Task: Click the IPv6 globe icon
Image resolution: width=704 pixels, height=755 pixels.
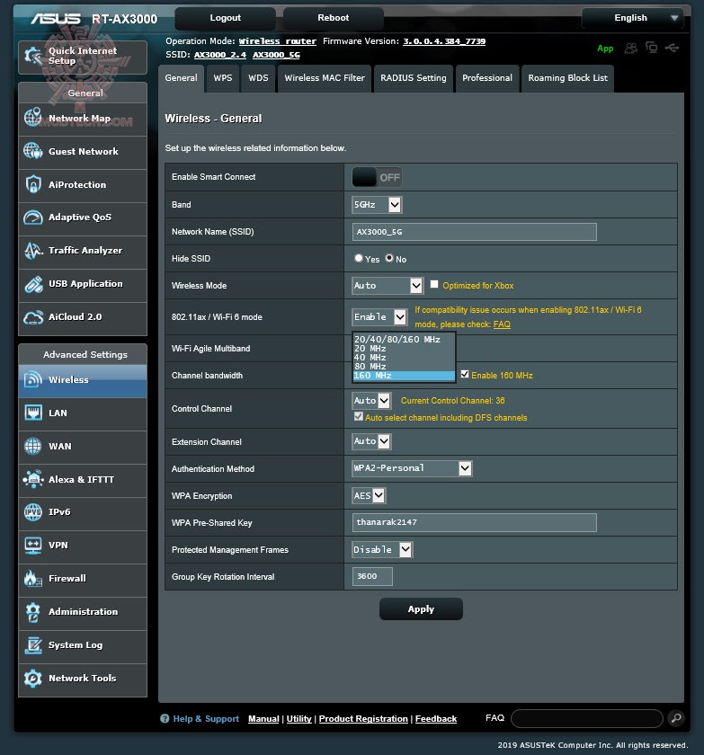Action: click(x=33, y=511)
